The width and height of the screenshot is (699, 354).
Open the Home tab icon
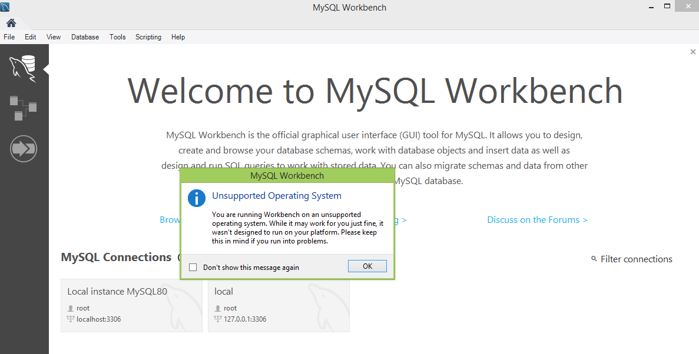[x=11, y=23]
